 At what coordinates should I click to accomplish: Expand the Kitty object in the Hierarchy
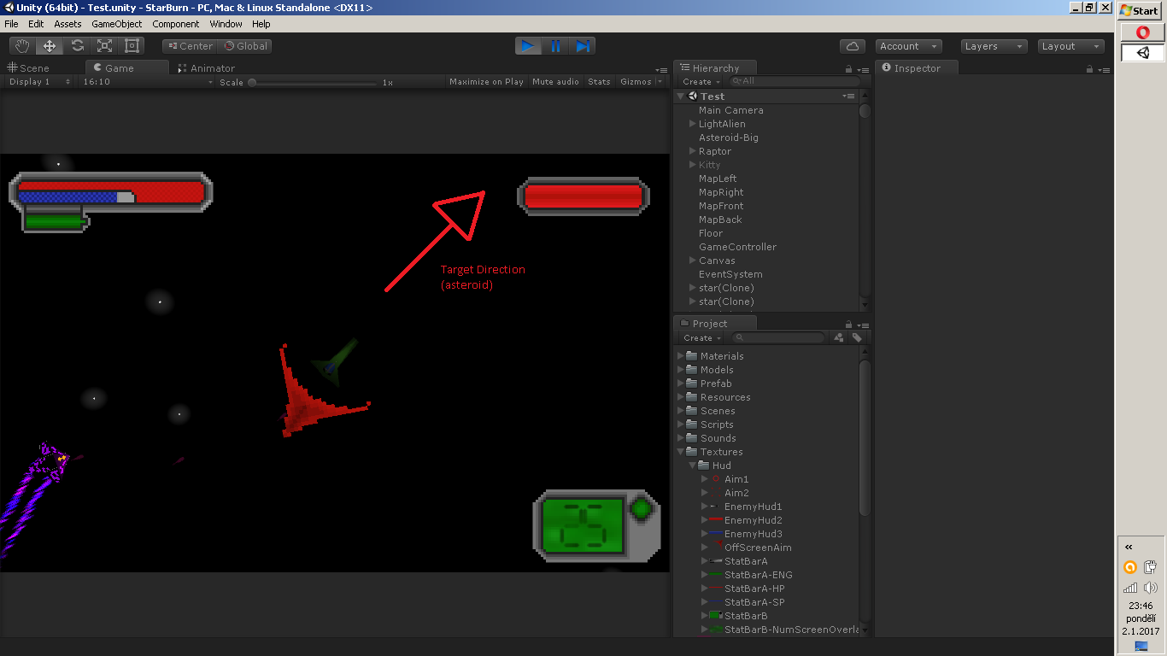pyautogui.click(x=692, y=164)
